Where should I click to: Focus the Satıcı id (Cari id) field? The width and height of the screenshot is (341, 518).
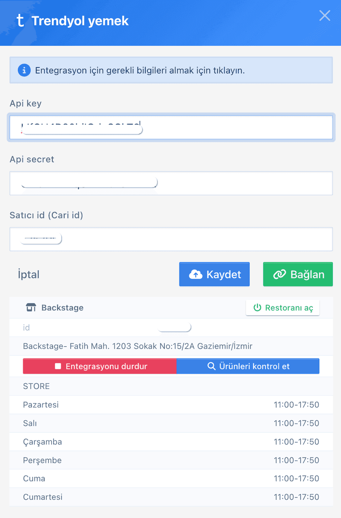(171, 239)
